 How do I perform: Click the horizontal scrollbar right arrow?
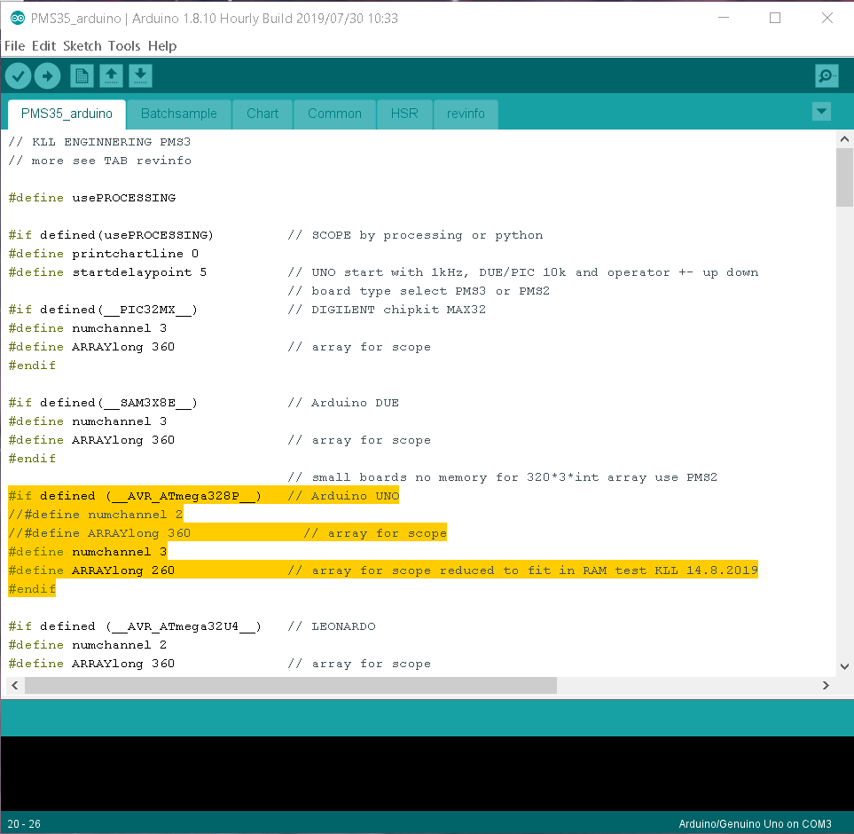click(x=825, y=686)
